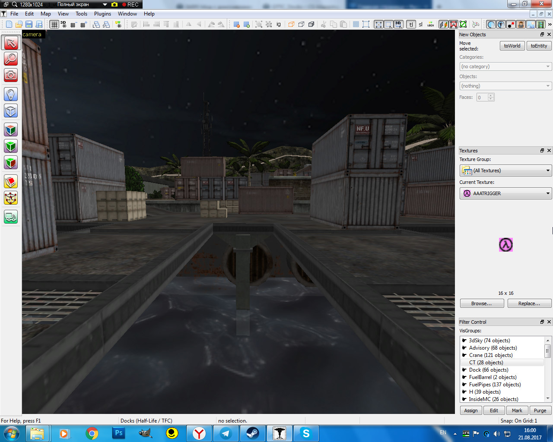Run the map with gamepad icon
553x442 pixels.
click(476, 24)
